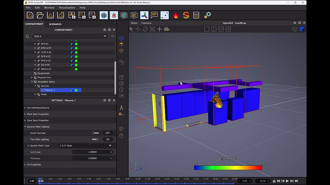This screenshot has height=185, width=330.
Task: Toggle the Vents checkbox icon
Action: 38,94
